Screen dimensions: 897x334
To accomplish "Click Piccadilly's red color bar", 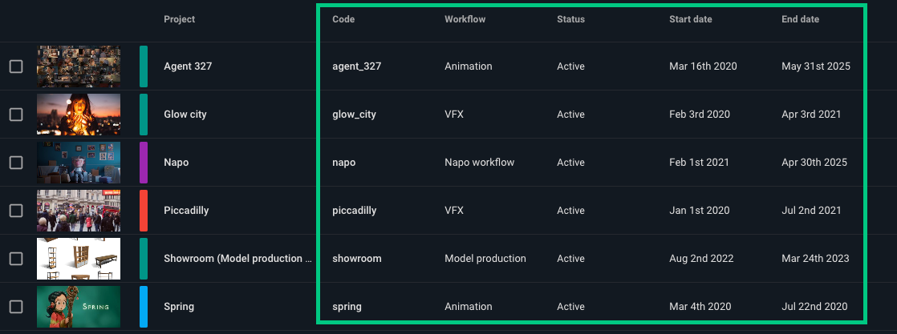I will (144, 210).
